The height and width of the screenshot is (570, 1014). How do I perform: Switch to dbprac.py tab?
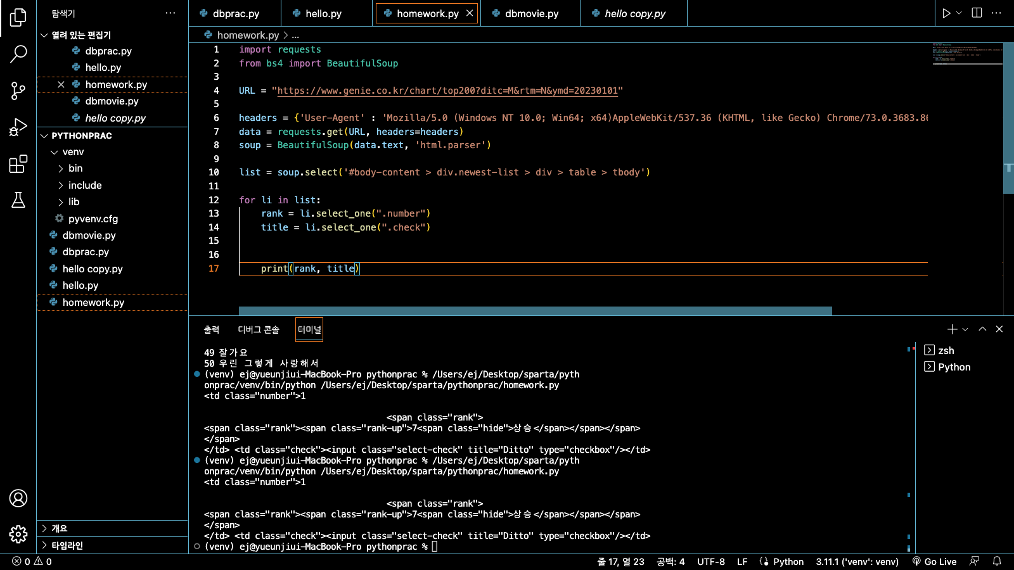click(234, 13)
